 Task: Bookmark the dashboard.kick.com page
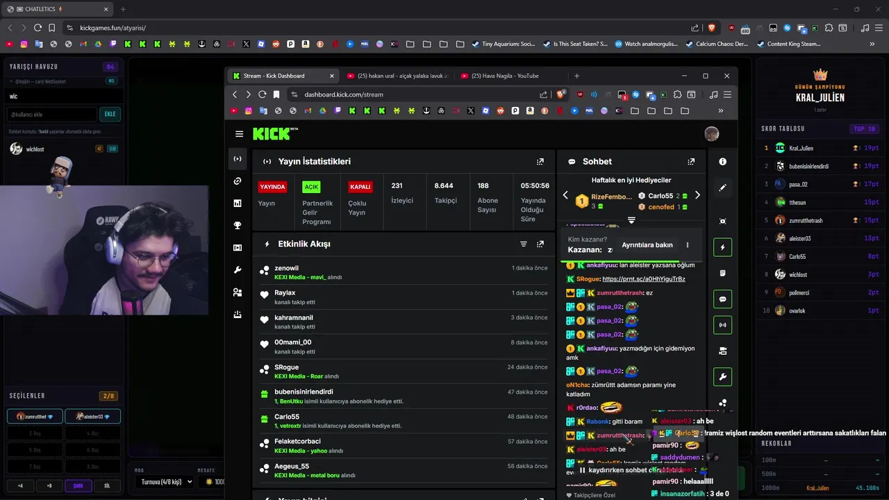pyautogui.click(x=276, y=94)
